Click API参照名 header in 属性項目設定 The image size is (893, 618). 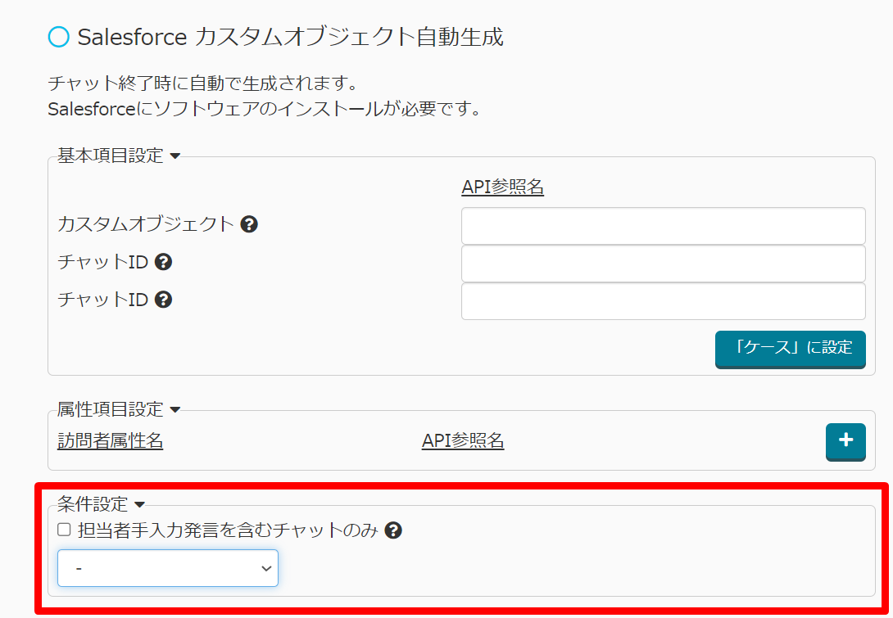[463, 441]
